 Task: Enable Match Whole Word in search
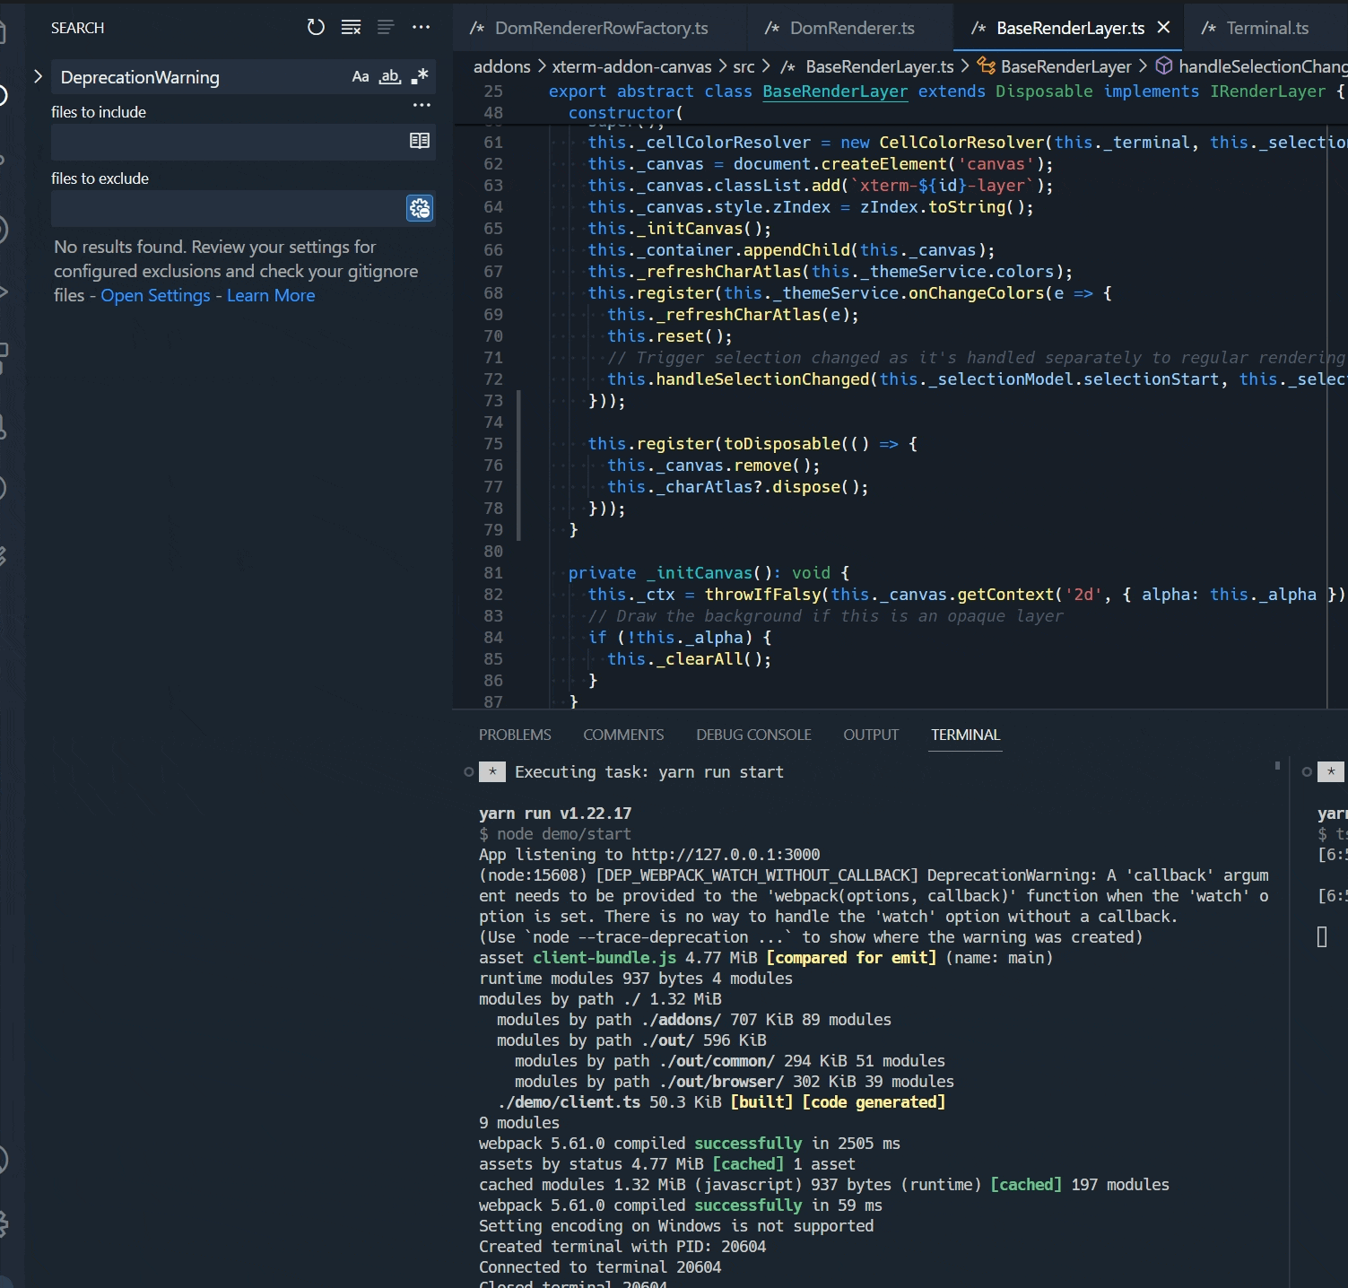389,76
